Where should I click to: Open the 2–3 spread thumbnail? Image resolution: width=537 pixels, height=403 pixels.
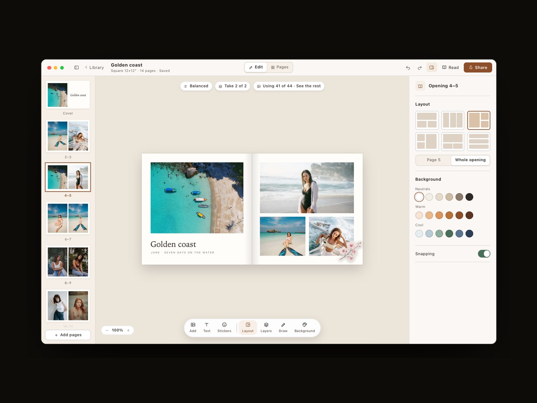68,136
